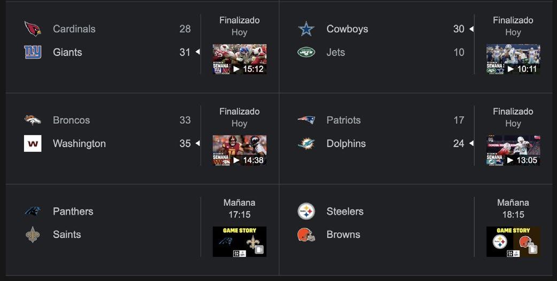This screenshot has width=557, height=281.
Task: Click the Denver Broncos logo icon
Action: point(33,120)
